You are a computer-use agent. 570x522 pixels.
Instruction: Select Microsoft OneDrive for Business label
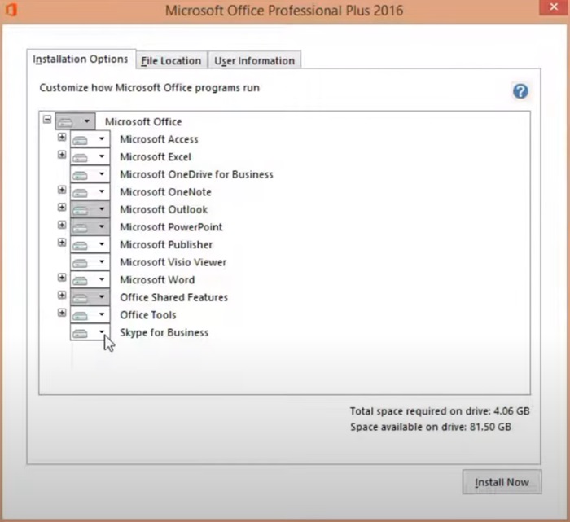[196, 174]
